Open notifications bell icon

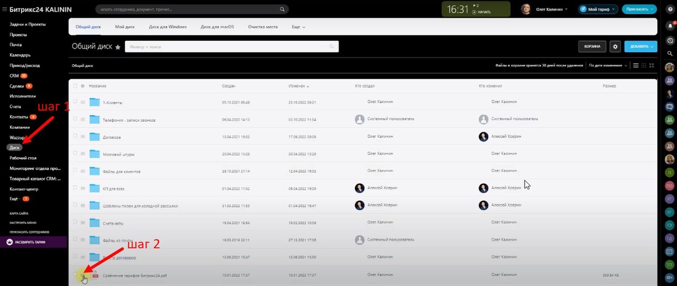tap(670, 25)
